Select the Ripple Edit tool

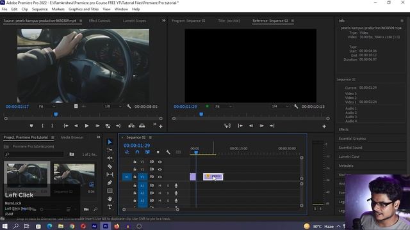pos(110,158)
